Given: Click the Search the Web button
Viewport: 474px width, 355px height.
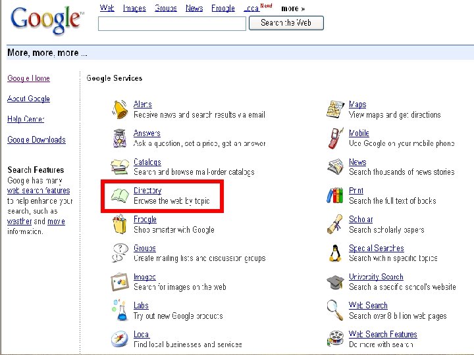Looking at the screenshot, I should [286, 23].
